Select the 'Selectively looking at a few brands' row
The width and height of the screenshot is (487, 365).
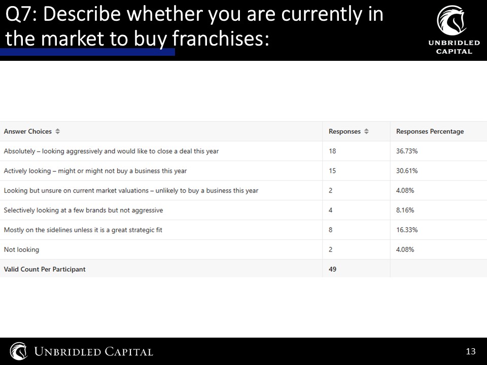click(243, 210)
